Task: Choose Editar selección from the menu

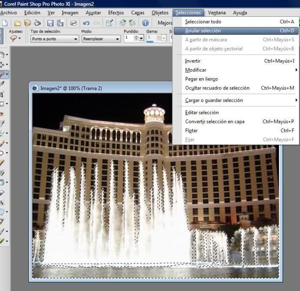Action: point(236,113)
